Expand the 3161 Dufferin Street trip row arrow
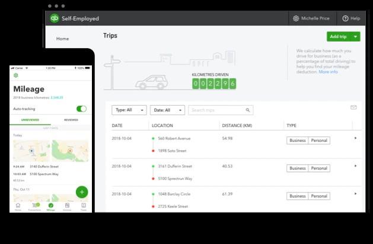Screen dimensions: 373x244 355,166
